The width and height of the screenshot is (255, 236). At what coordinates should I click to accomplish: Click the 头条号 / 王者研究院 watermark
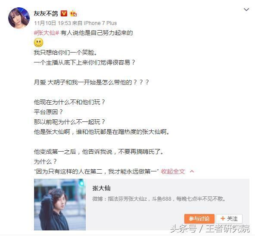point(210,229)
